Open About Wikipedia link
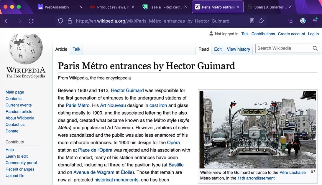Image resolution: width=322 pixels, height=185 pixels. click(x=20, y=118)
